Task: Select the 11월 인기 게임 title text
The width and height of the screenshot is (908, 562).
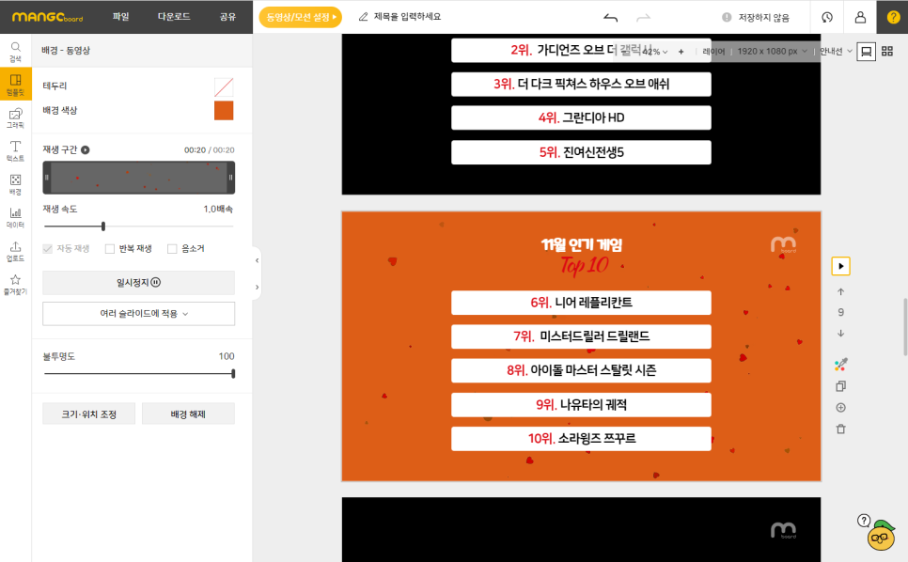Action: coord(582,245)
